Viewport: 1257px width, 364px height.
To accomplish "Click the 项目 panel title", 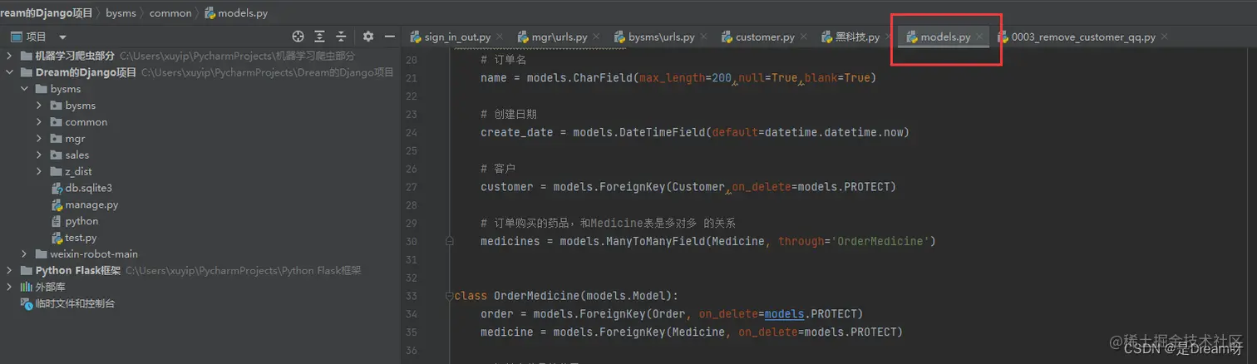I will [x=36, y=37].
